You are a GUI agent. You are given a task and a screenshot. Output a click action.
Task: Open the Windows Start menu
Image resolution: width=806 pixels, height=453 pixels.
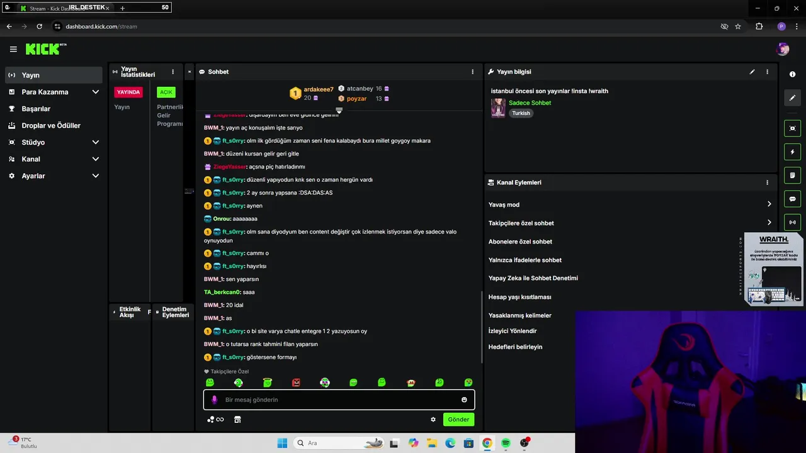coord(282,443)
